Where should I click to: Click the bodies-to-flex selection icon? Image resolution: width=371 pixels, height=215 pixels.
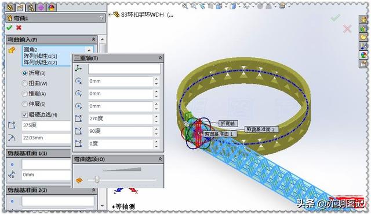12,50
